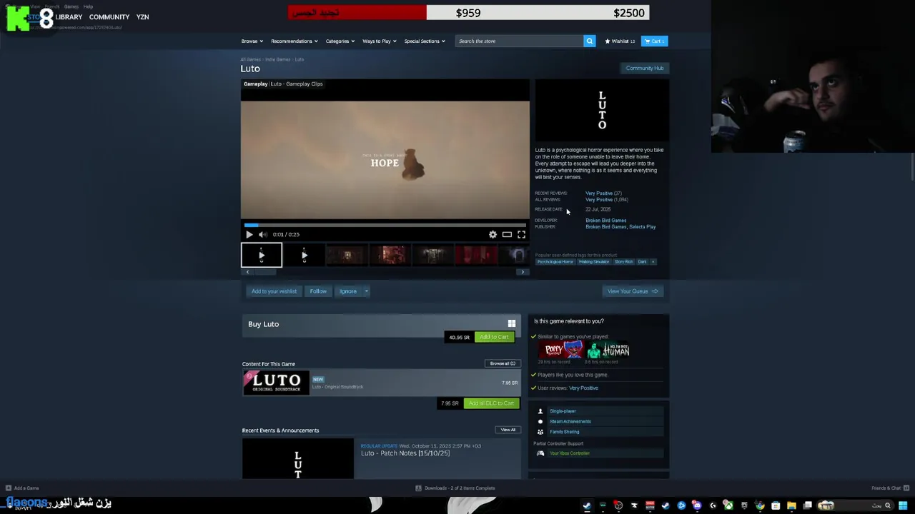This screenshot has height=514, width=915.
Task: Seek on the video progress bar
Action: pyautogui.click(x=385, y=225)
